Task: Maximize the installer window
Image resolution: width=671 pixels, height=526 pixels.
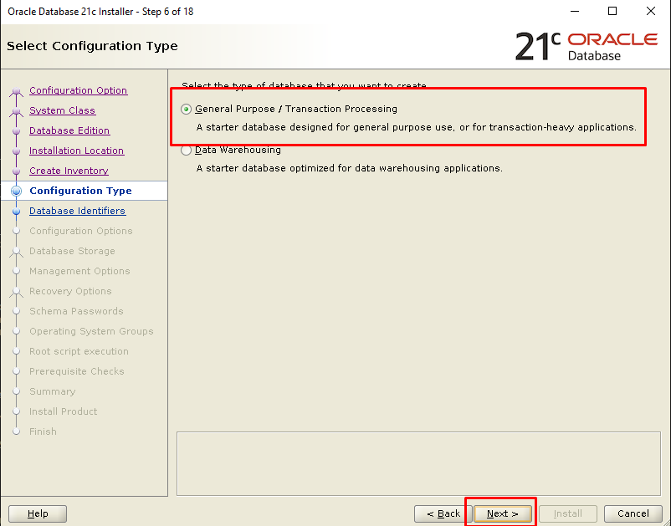Action: [x=612, y=11]
